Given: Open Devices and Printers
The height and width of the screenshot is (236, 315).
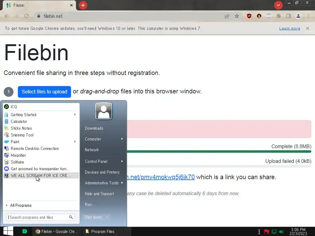Looking at the screenshot, I should pyautogui.click(x=102, y=172).
